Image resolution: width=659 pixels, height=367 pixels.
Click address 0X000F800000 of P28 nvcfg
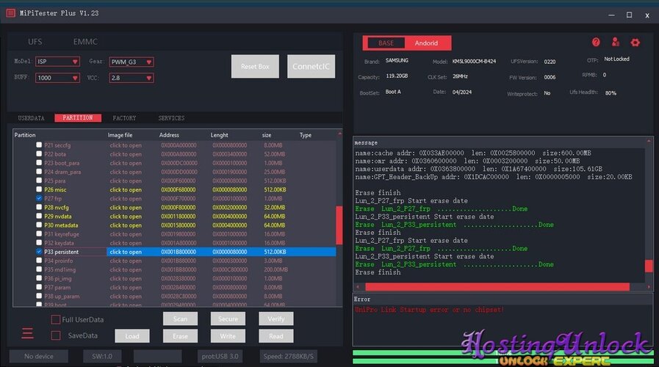click(x=179, y=208)
